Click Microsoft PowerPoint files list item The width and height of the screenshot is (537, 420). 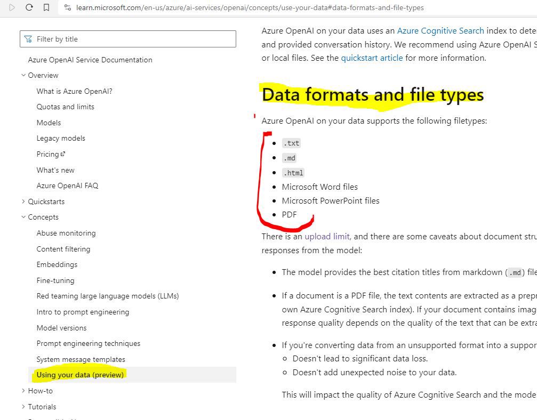tap(331, 200)
